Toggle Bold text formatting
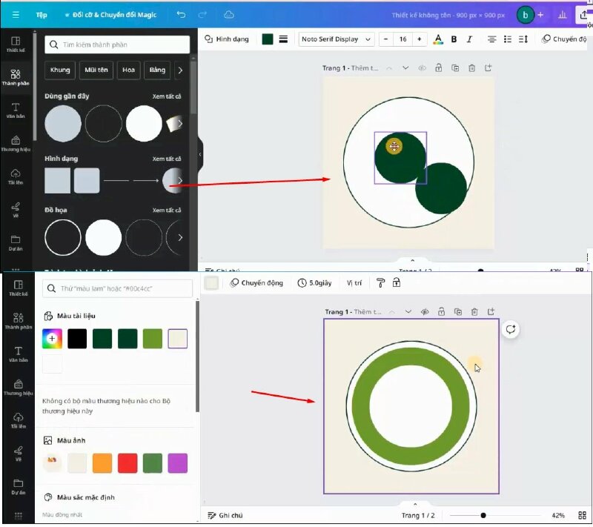593x527 pixels. point(454,39)
